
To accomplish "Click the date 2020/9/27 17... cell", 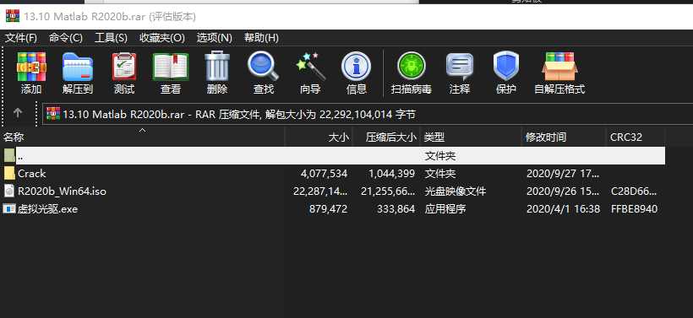I will click(563, 173).
